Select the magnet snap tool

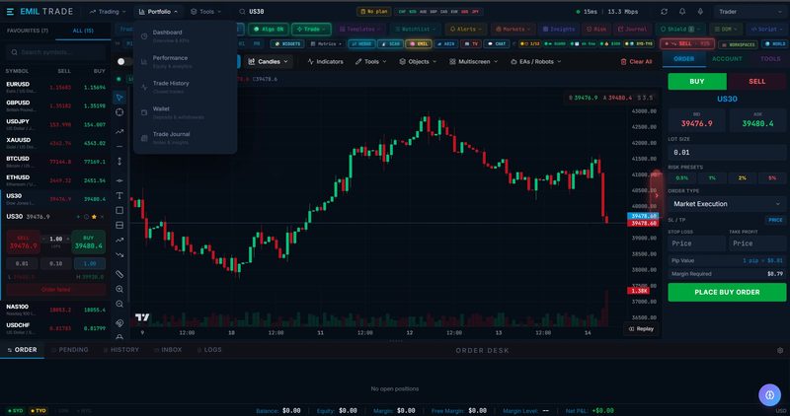coord(119,323)
